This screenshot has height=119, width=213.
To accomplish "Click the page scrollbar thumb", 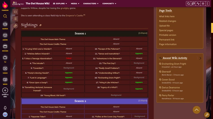I will [212, 28].
